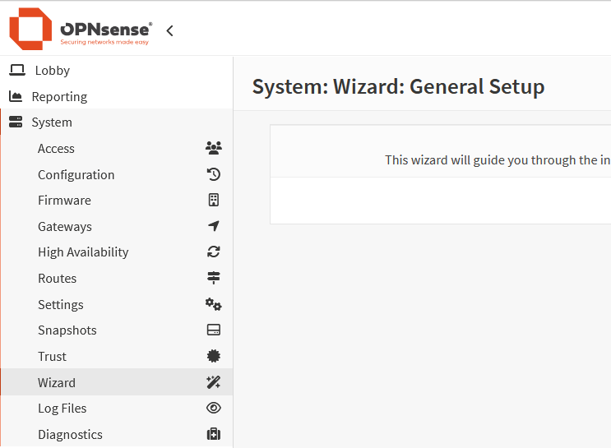
Task: Click the Gateways arrow icon
Action: coord(213,227)
